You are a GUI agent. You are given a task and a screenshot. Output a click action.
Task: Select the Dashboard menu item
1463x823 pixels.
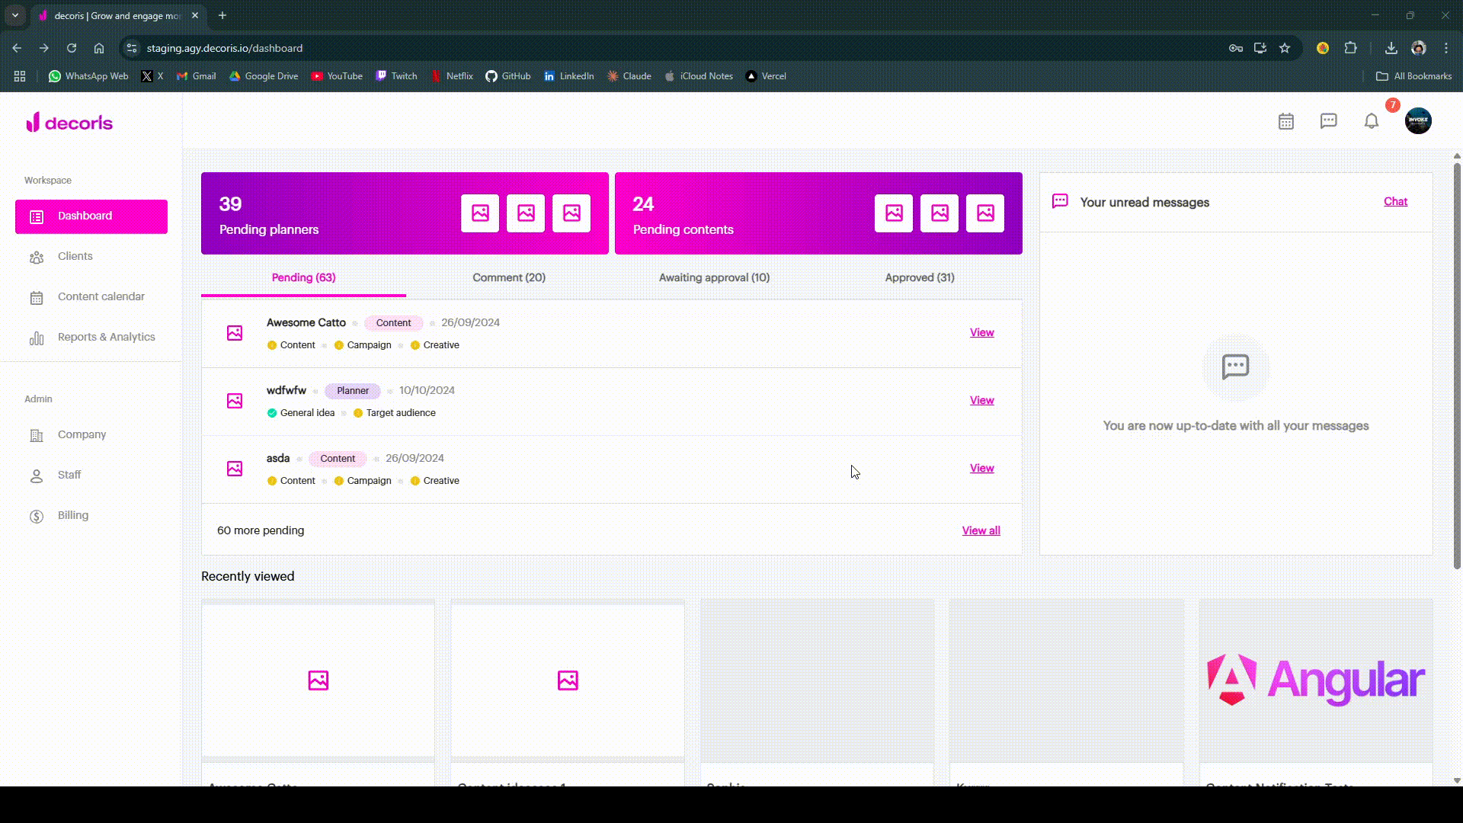point(91,216)
